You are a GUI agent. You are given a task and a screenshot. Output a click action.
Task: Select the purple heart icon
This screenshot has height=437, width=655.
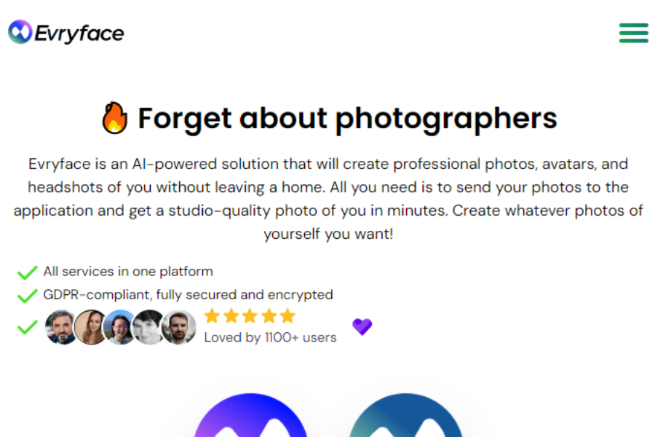(x=362, y=327)
